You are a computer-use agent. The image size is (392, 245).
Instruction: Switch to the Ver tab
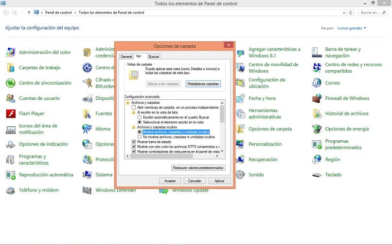click(139, 56)
